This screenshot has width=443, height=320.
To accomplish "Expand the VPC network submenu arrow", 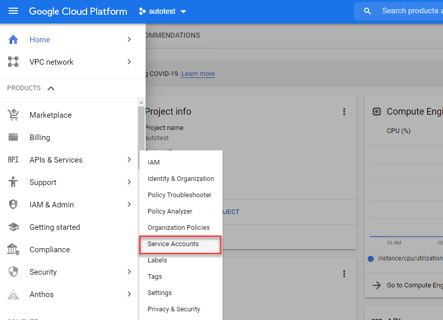I will point(129,62).
